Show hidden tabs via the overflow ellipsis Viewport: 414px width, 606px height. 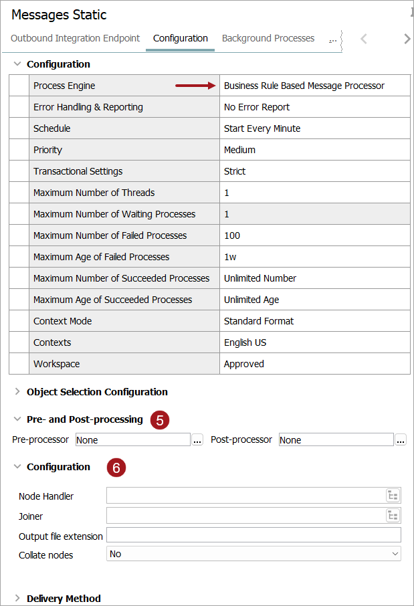[x=332, y=39]
